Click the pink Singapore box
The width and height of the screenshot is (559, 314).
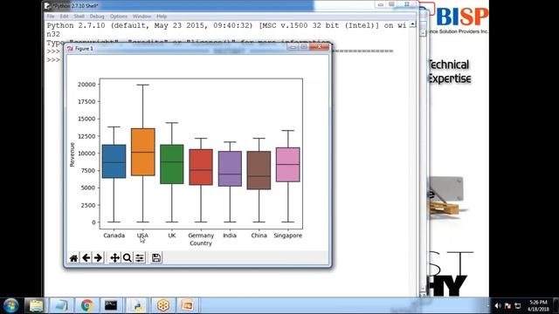click(x=288, y=165)
